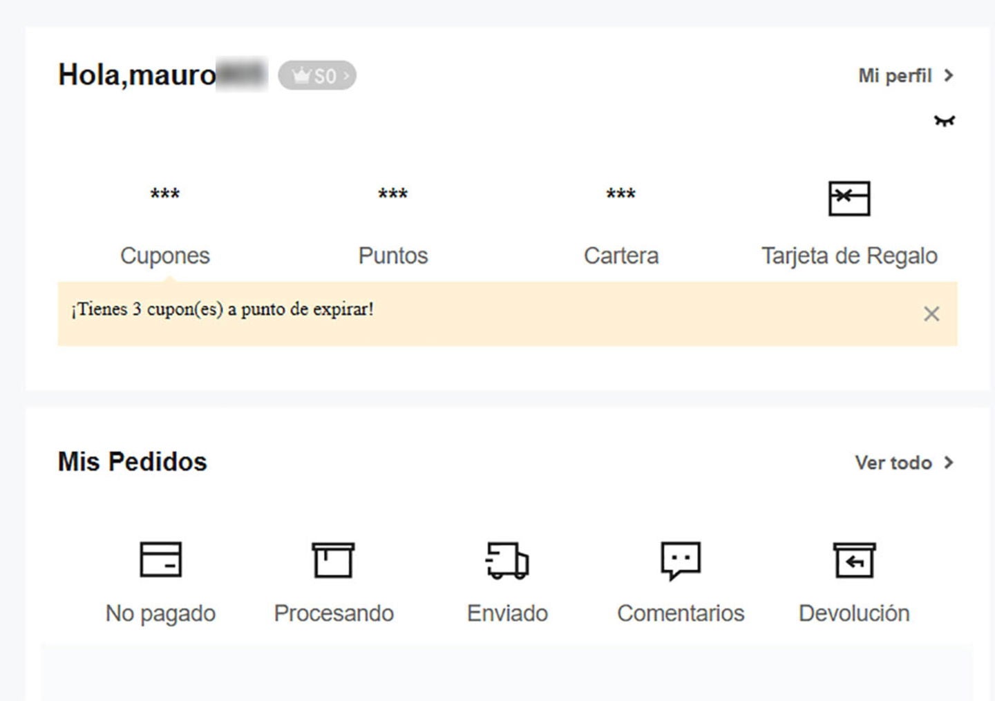
Task: Click the S0 crown membership badge
Action: (318, 76)
